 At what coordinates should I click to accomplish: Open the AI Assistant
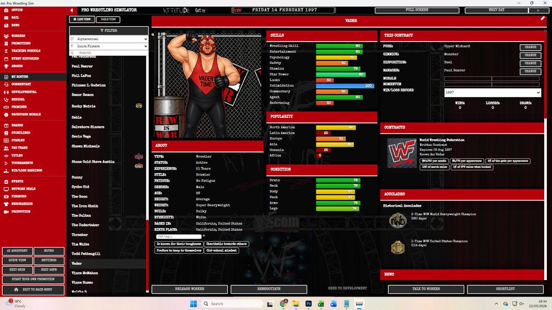(x=17, y=251)
